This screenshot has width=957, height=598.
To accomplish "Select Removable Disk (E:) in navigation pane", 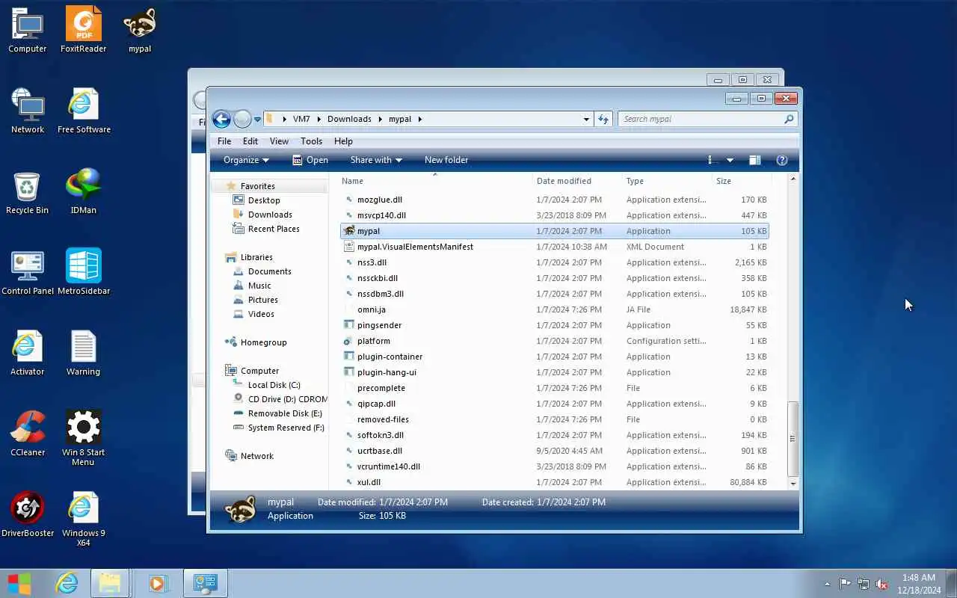I will point(285,413).
